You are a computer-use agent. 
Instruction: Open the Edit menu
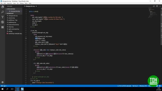(x=5, y=3)
